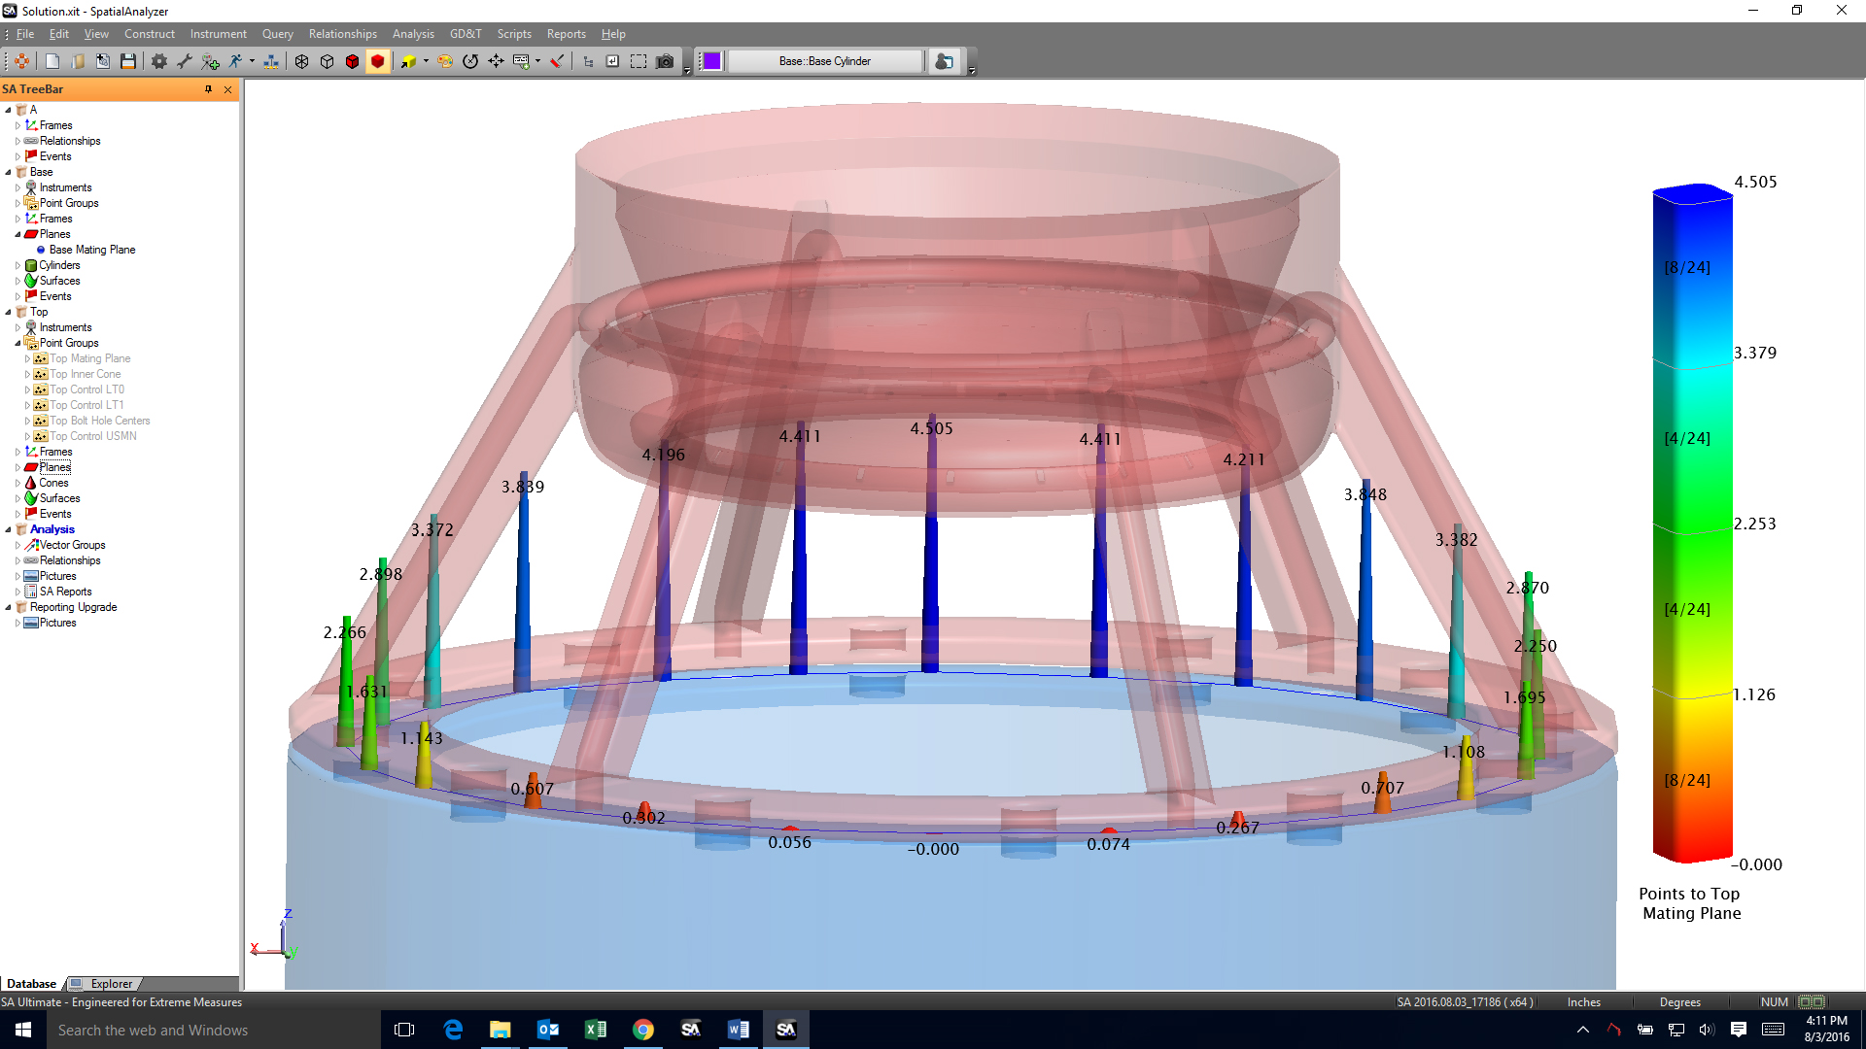The height and width of the screenshot is (1049, 1866).
Task: Pin the SA TreeBar panel
Action: click(x=208, y=89)
